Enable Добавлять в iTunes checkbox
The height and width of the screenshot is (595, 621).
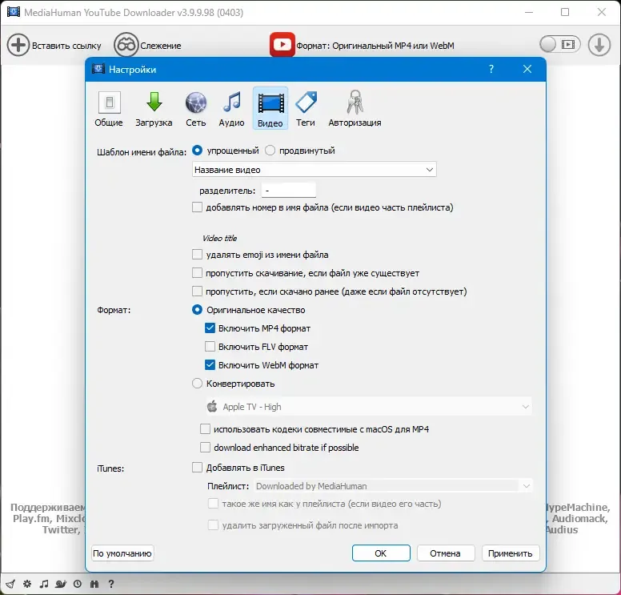tap(197, 468)
